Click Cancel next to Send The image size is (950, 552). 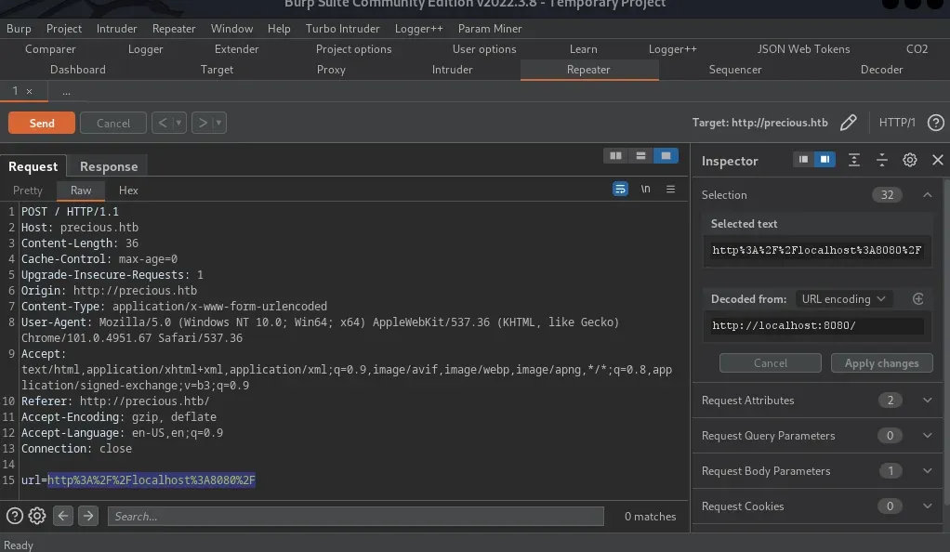113,123
